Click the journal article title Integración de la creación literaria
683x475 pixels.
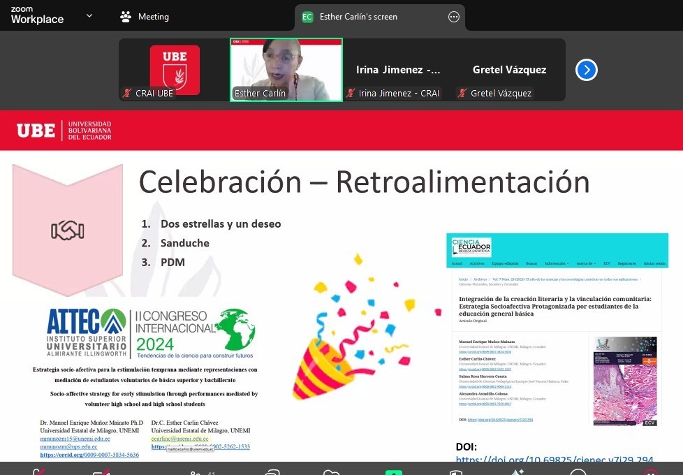[x=555, y=306]
